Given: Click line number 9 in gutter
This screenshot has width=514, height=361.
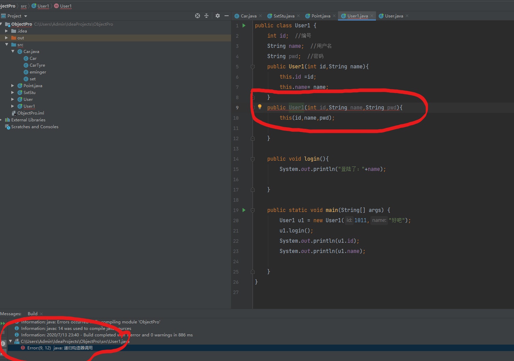Looking at the screenshot, I should tap(237, 108).
